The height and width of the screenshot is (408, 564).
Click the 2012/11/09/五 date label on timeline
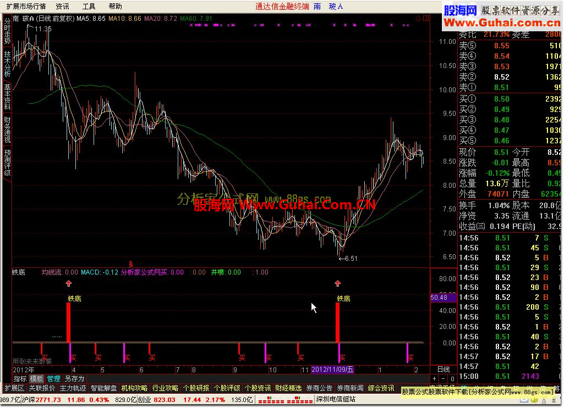[333, 370]
